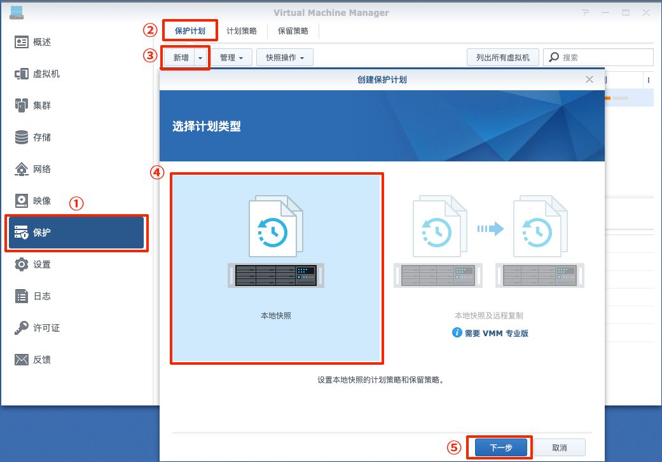This screenshot has width=662, height=462.
Task: Click the 反馈 feedback envelope icon
Action: tap(22, 360)
